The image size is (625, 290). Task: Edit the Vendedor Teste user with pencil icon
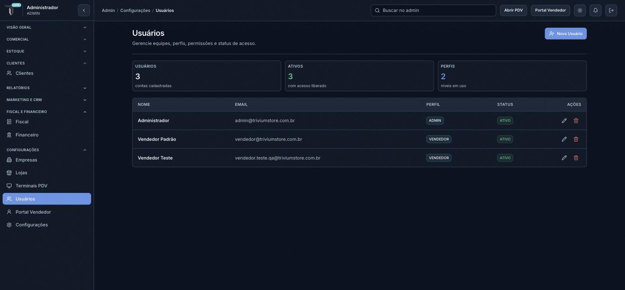(564, 158)
